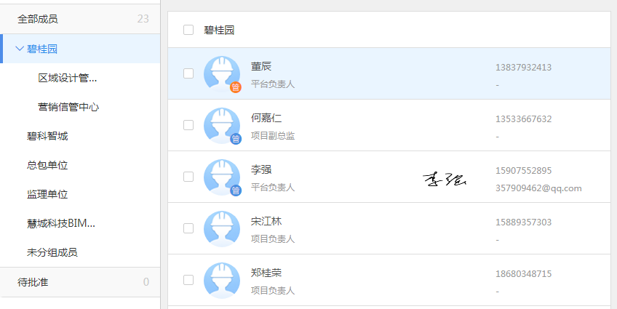Click orange admin badge on 董辰's avatar
The width and height of the screenshot is (617, 309).
(236, 87)
